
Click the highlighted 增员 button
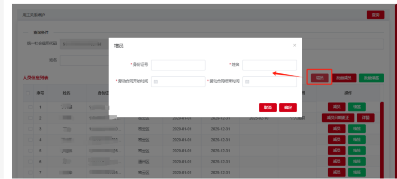point(319,78)
